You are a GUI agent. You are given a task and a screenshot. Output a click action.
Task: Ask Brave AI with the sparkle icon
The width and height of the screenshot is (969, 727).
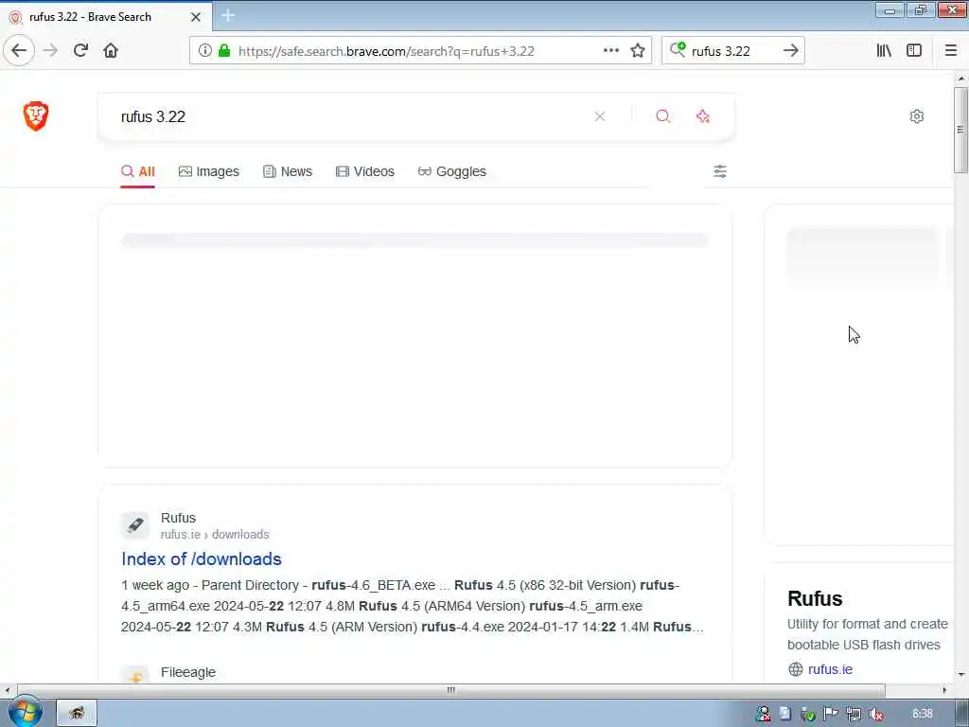[x=703, y=116]
